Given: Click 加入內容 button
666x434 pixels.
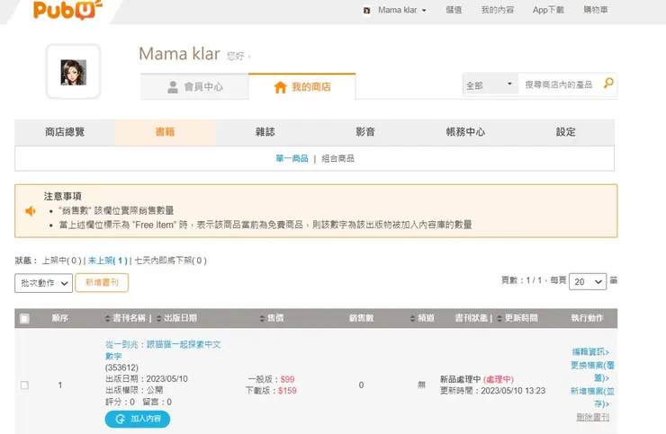Looking at the screenshot, I should [138, 419].
